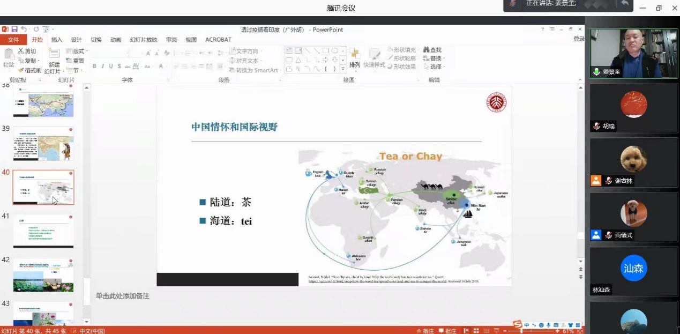Switch to the Slide Show (幻灯片放映) tab
This screenshot has height=334, width=680.
click(144, 40)
